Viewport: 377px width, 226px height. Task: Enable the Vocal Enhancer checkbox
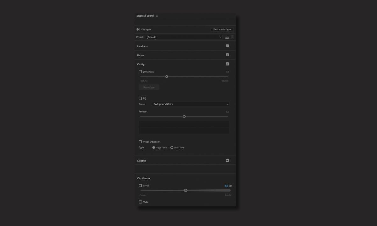[140, 142]
